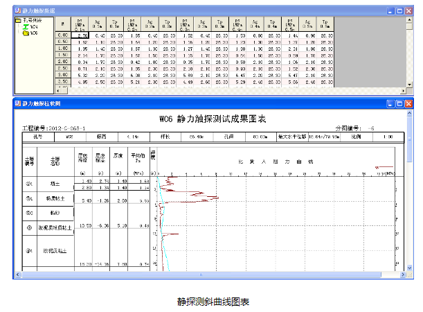Select the 0.00 depth row header
Screen dimensions: 423x312
[62, 35]
